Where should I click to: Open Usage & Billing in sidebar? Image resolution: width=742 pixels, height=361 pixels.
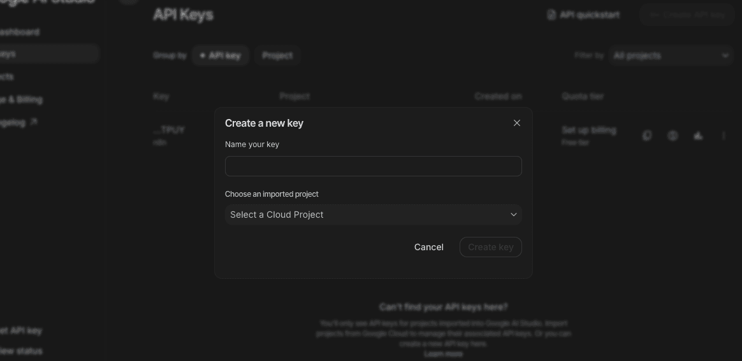21,99
